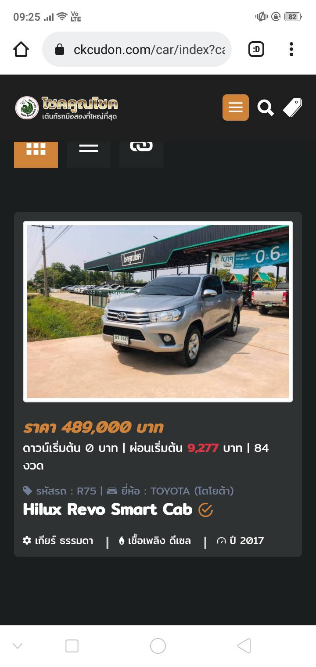Image resolution: width=316 pixels, height=667 pixels.
Task: Open the Hilux Revo Smart Cab title
Action: coord(108,509)
